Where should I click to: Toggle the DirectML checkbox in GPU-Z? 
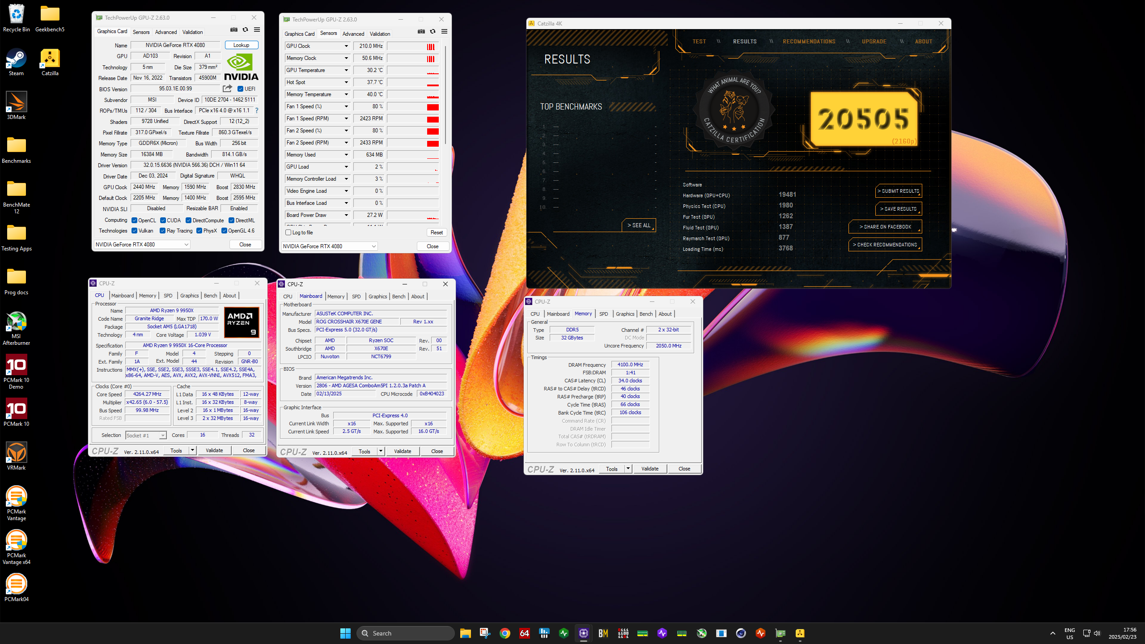(x=232, y=220)
